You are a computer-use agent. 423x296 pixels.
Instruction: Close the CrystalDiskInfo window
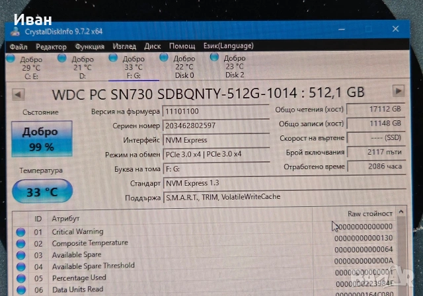pos(395,29)
